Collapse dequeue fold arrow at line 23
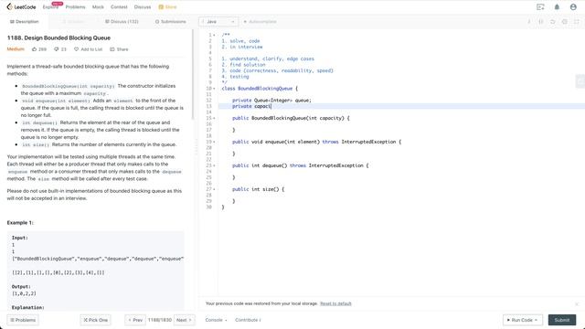Screen dimensions: 585x329 tap(214, 165)
